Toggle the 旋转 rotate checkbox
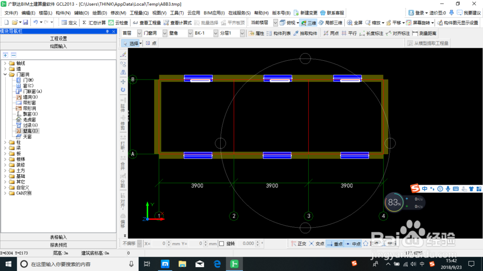Viewport: 483px width, 271px height. [x=222, y=244]
